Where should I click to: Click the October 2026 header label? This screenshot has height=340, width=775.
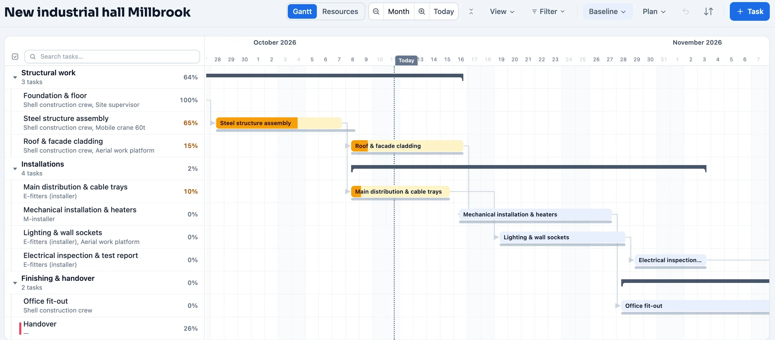pyautogui.click(x=275, y=42)
